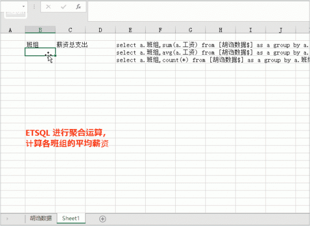Select column G header
Image resolution: width=310 pixels, height=226 pixels.
(x=190, y=30)
